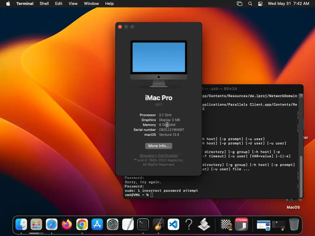The height and width of the screenshot is (236, 315).
Task: Open the Terminal application menu
Action: (25, 3)
